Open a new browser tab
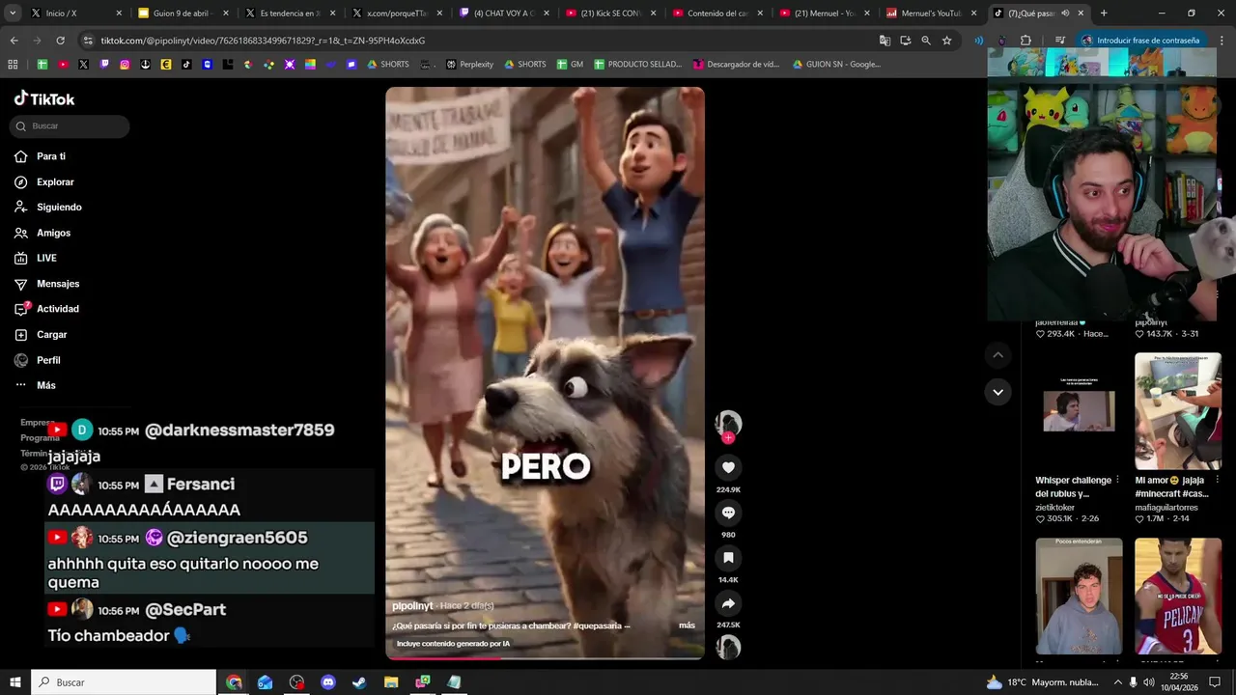This screenshot has width=1236, height=695. pos(1104,14)
